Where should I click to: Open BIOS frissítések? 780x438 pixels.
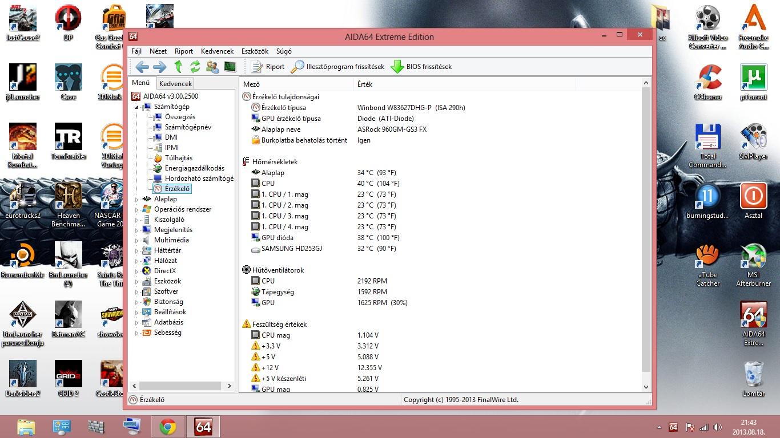point(421,67)
